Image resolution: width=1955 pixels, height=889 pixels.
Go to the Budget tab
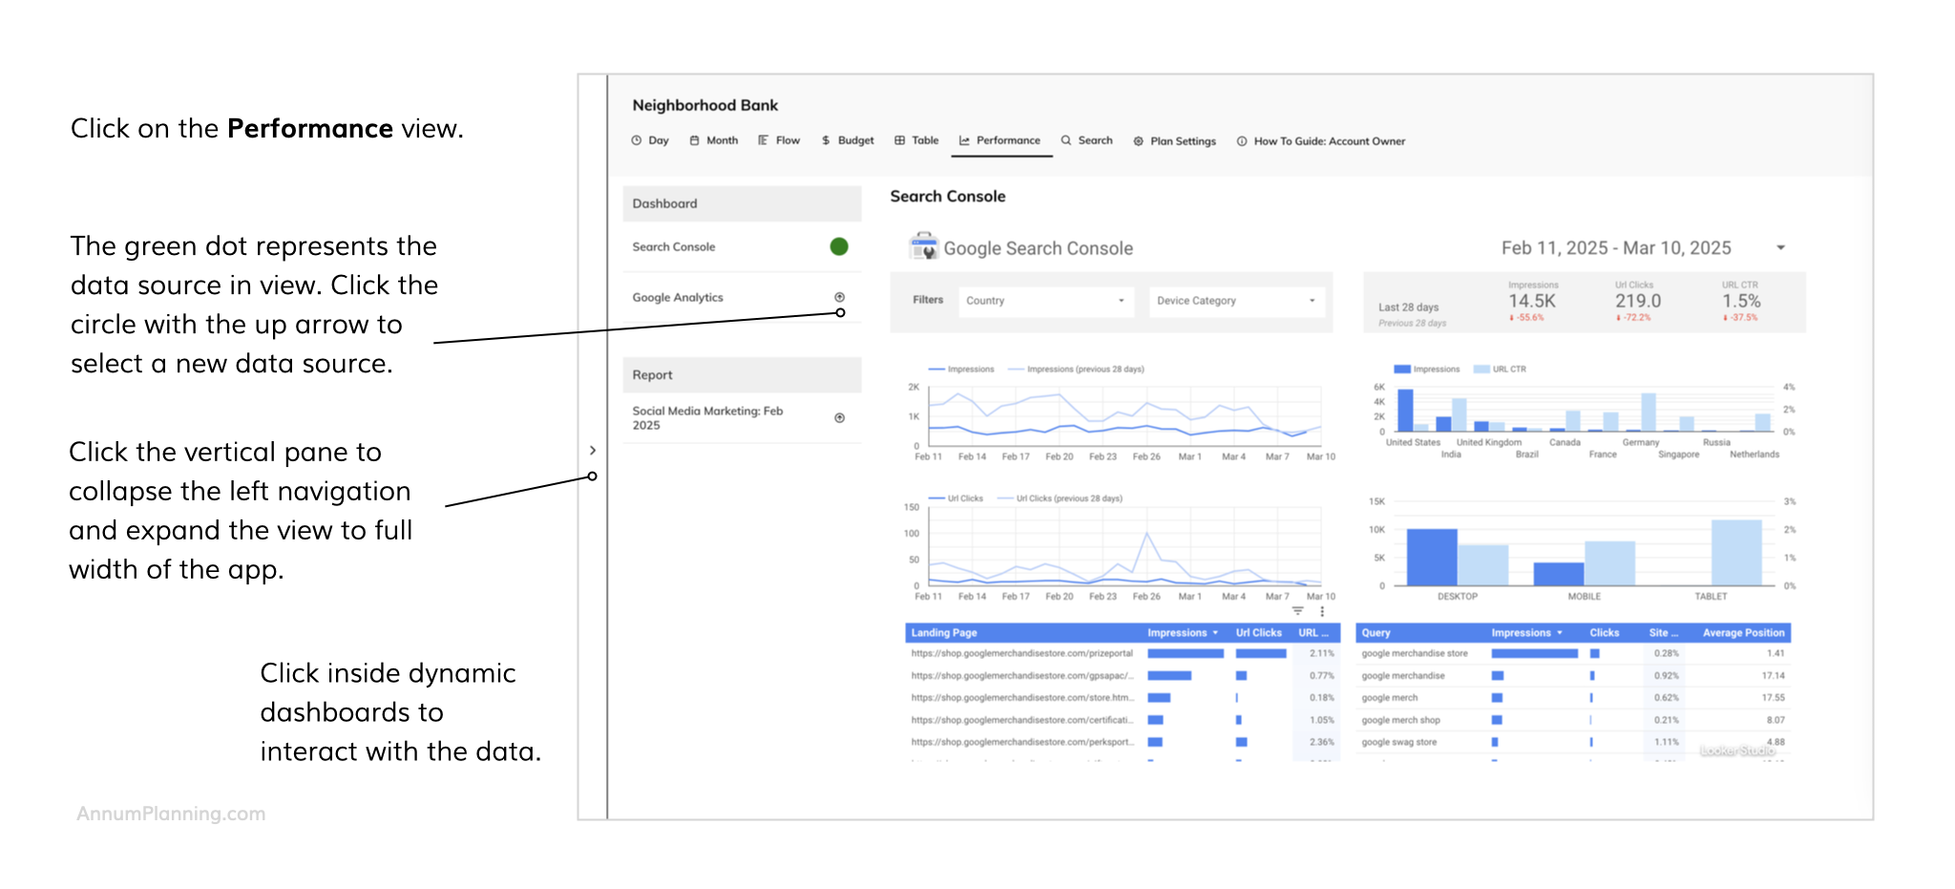[x=848, y=140]
